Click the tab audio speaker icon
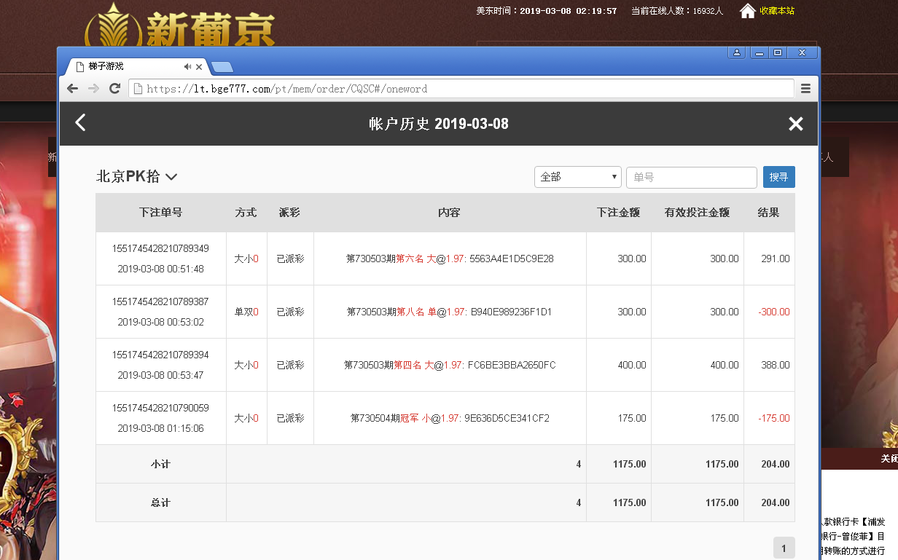Screen dimensions: 898x560 pyautogui.click(x=187, y=66)
